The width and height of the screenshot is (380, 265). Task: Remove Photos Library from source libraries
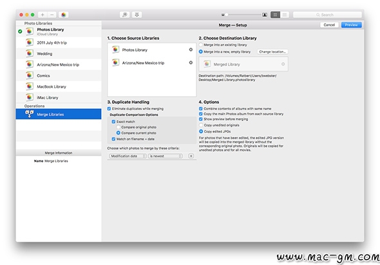(x=191, y=50)
